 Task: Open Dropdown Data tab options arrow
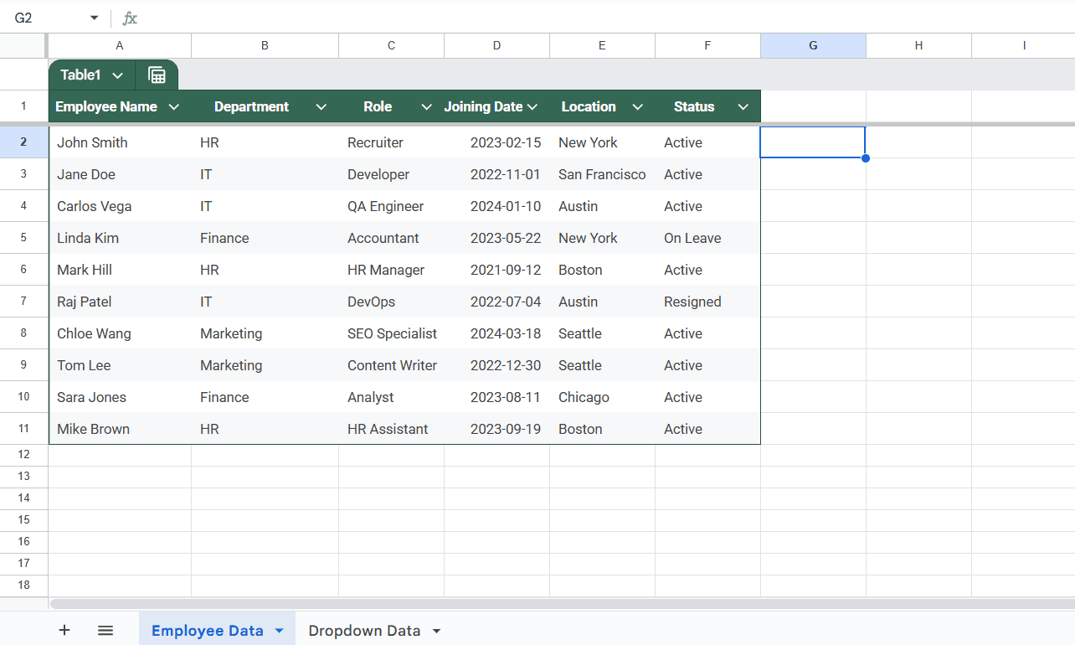(436, 631)
